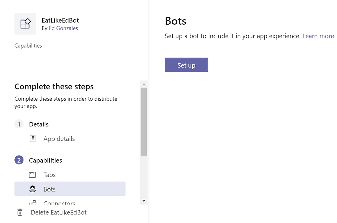Select the Bots capability item
The image size is (337, 223).
(x=70, y=189)
